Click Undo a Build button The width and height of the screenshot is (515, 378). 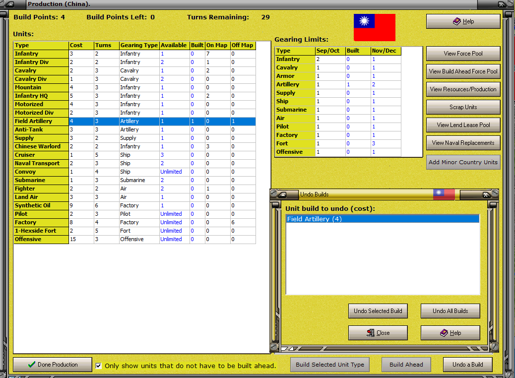tap(468, 365)
